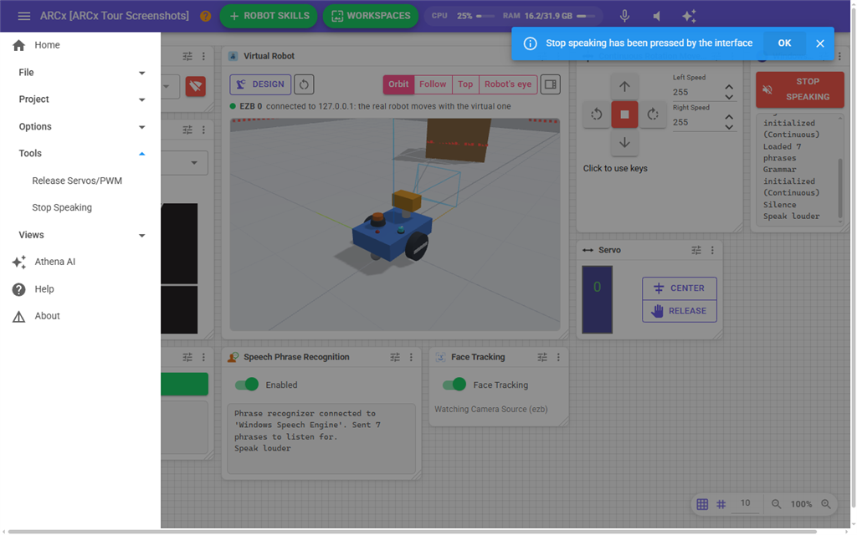Drive the robot forward with the up arrow
The height and width of the screenshot is (535, 857).
point(624,86)
